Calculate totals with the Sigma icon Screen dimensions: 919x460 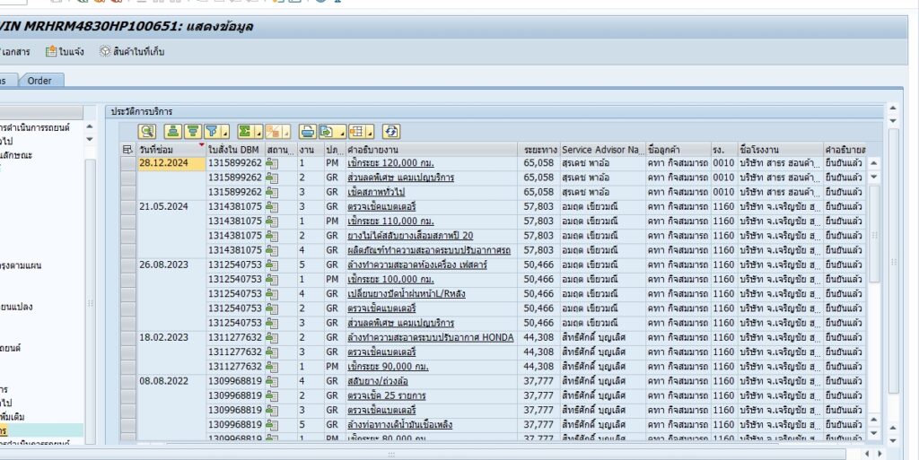pyautogui.click(x=245, y=132)
